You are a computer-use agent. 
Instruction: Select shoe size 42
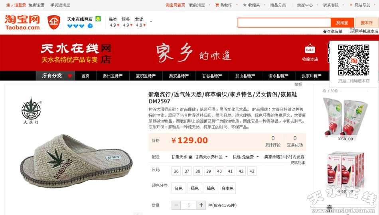coord(241,171)
